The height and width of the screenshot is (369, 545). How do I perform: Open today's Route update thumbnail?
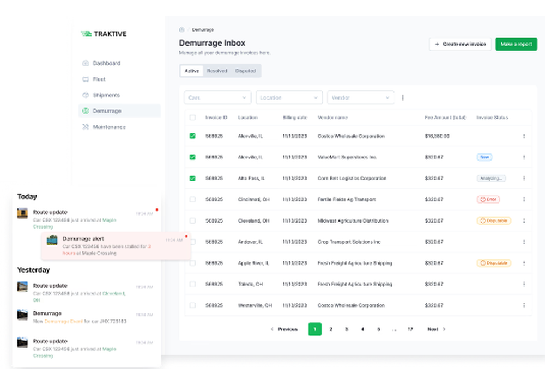point(22,213)
